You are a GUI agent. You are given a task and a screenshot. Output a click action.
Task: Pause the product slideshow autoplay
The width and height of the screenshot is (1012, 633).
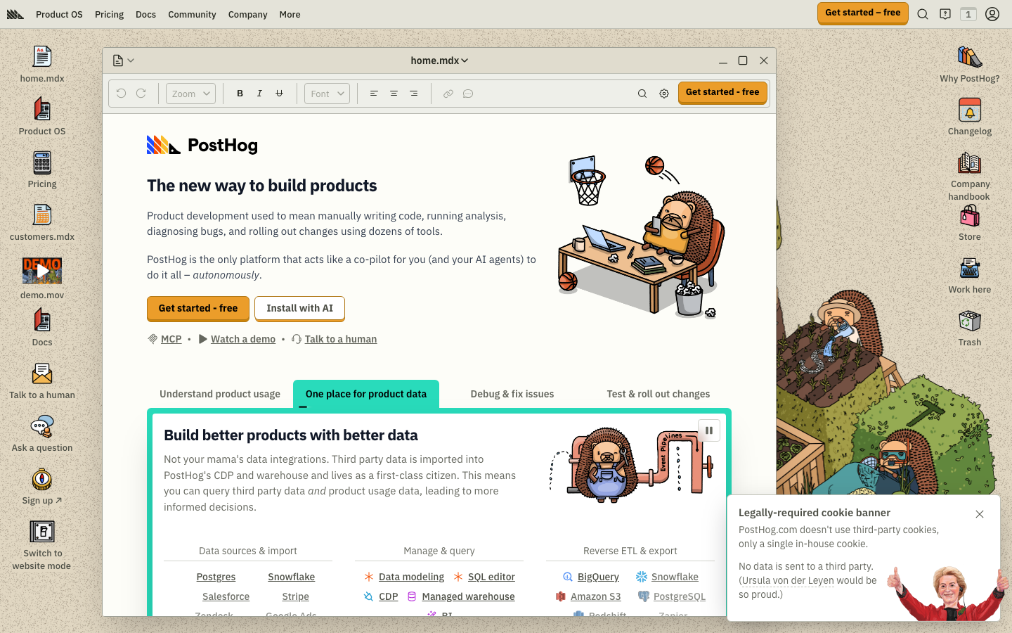[x=708, y=430]
